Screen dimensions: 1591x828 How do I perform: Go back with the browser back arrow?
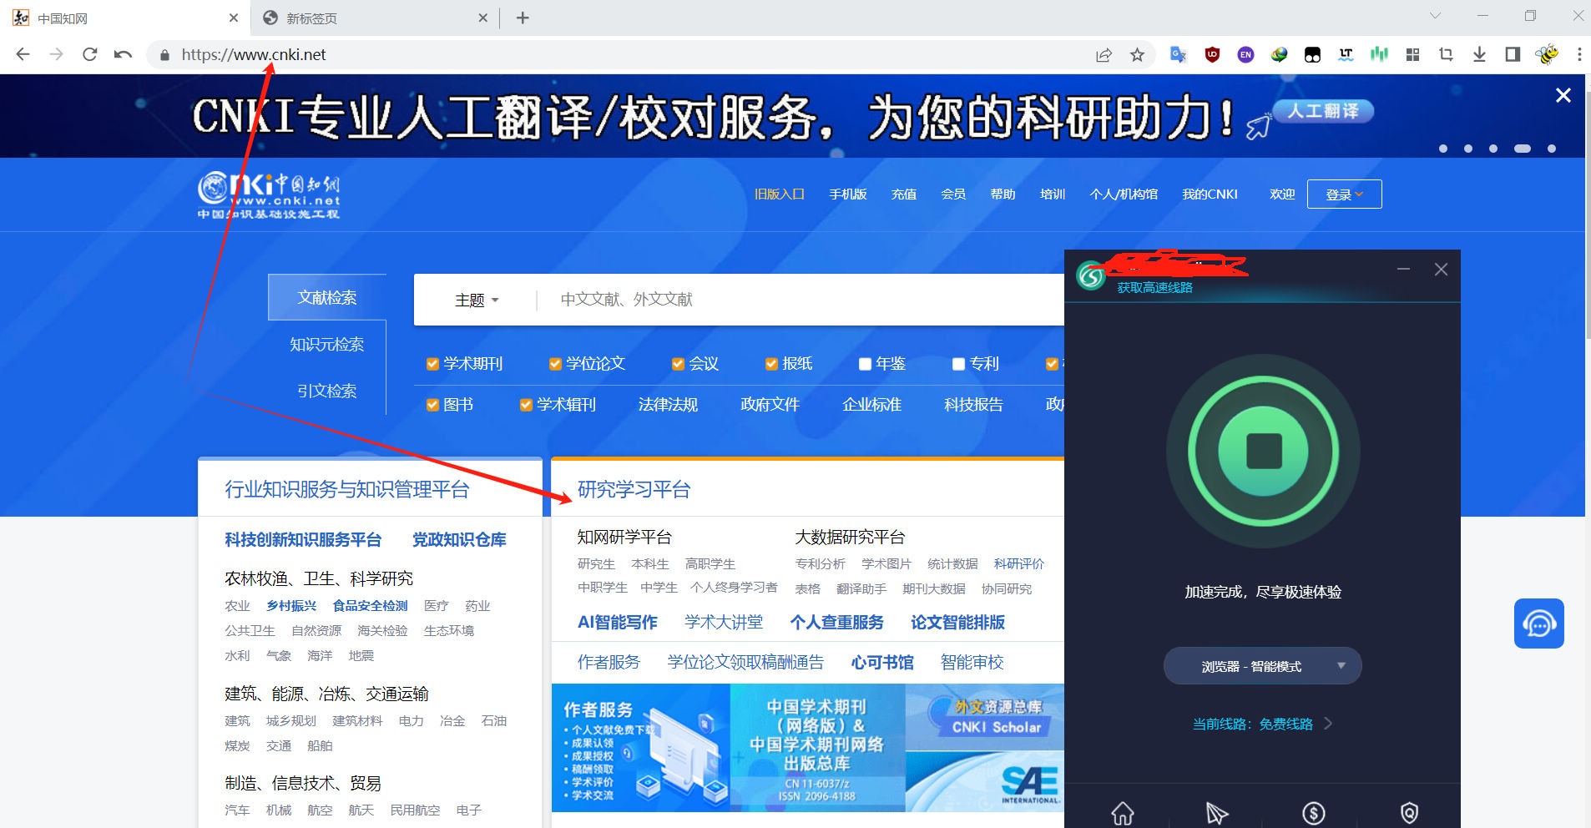[x=23, y=54]
